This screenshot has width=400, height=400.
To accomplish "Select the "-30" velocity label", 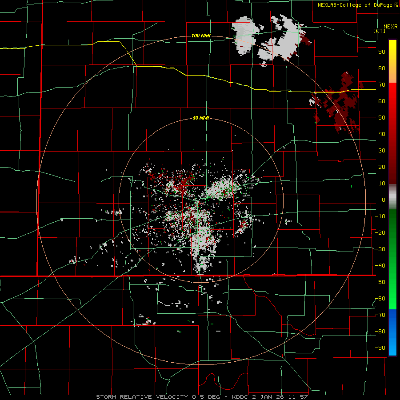I will (x=380, y=249).
